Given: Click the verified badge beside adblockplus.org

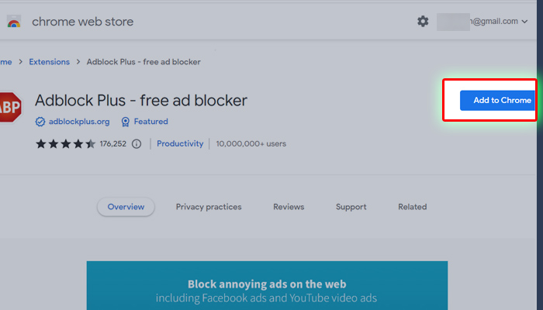Looking at the screenshot, I should pos(40,122).
